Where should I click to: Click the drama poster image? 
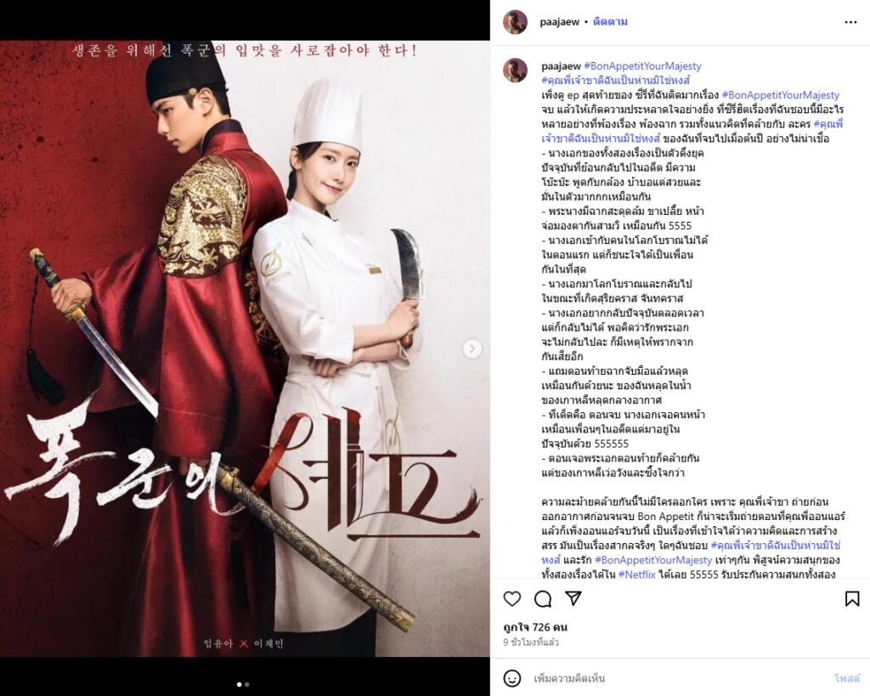[245, 348]
